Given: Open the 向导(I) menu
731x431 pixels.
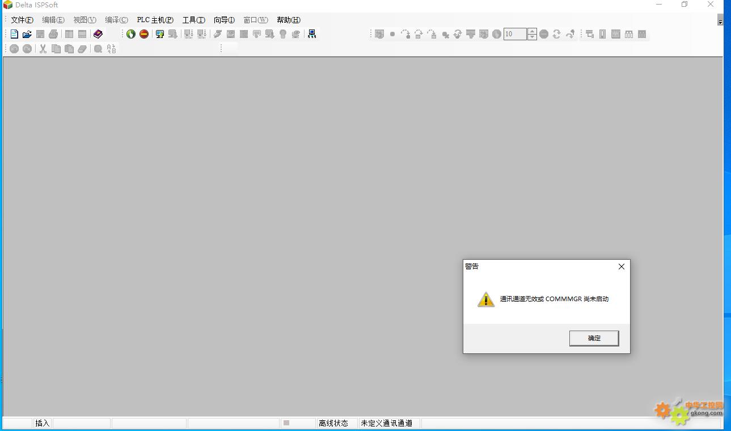Looking at the screenshot, I should [x=224, y=20].
